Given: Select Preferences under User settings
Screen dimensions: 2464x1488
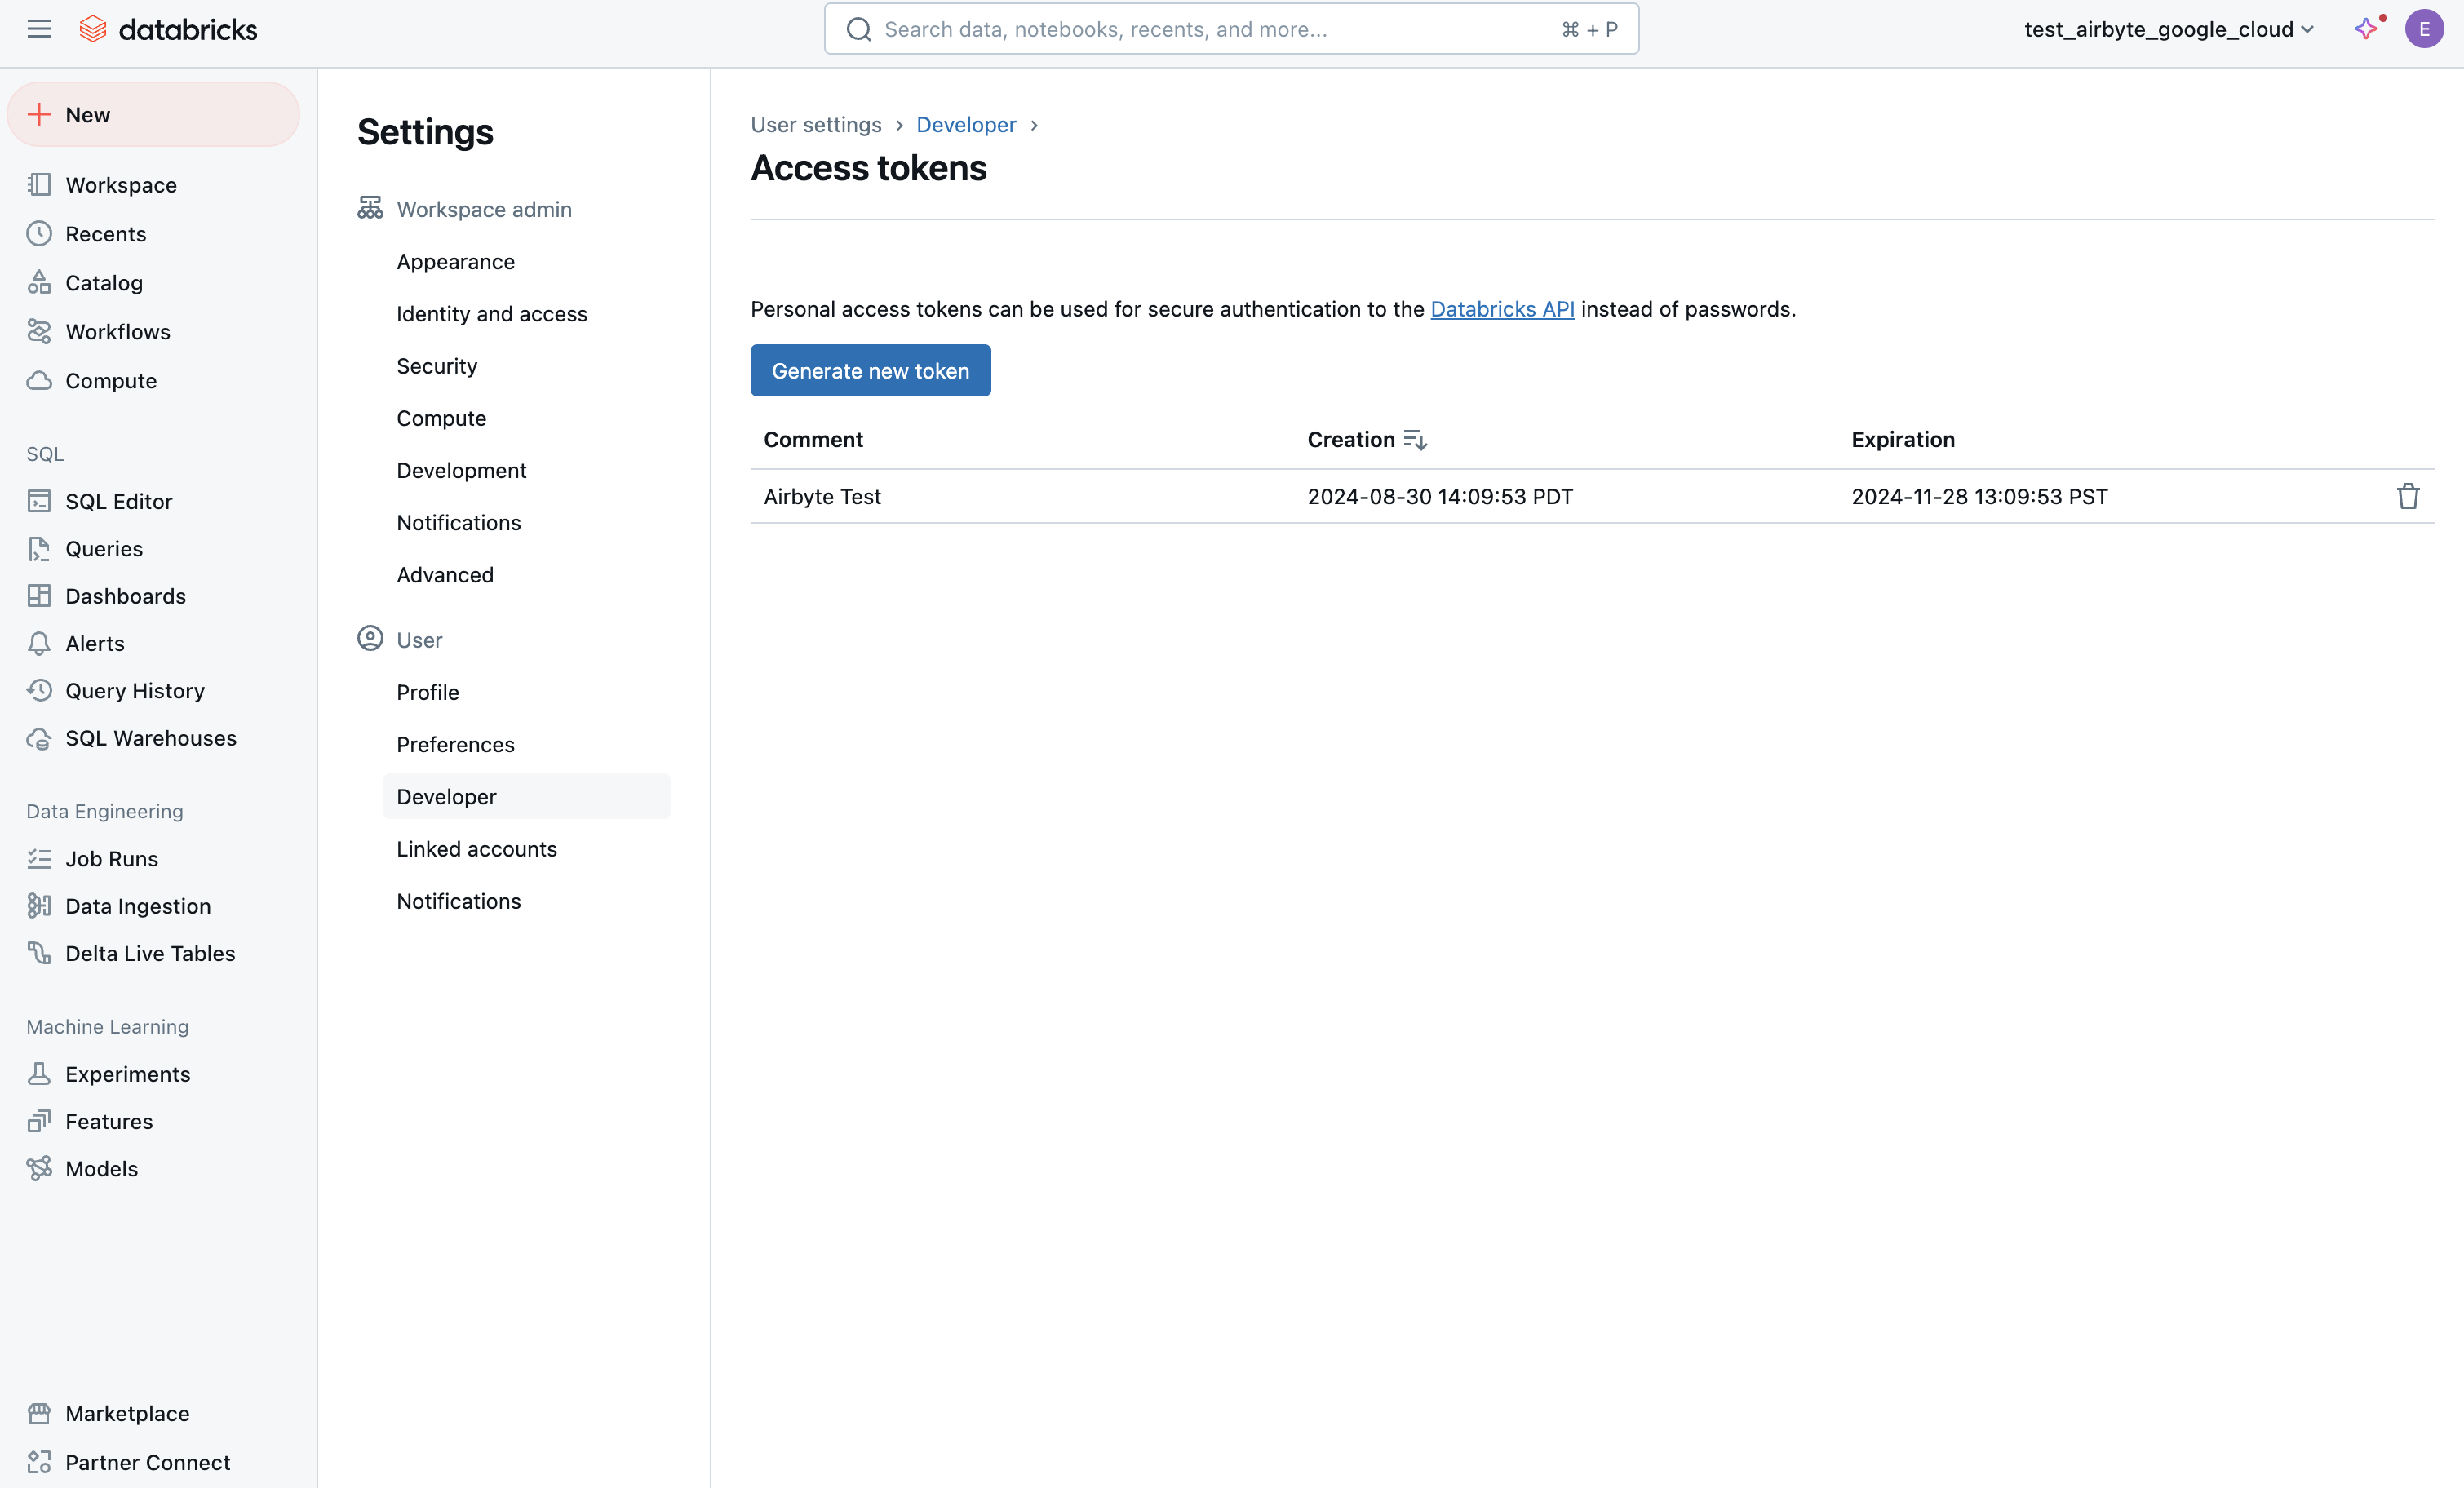Looking at the screenshot, I should (455, 745).
